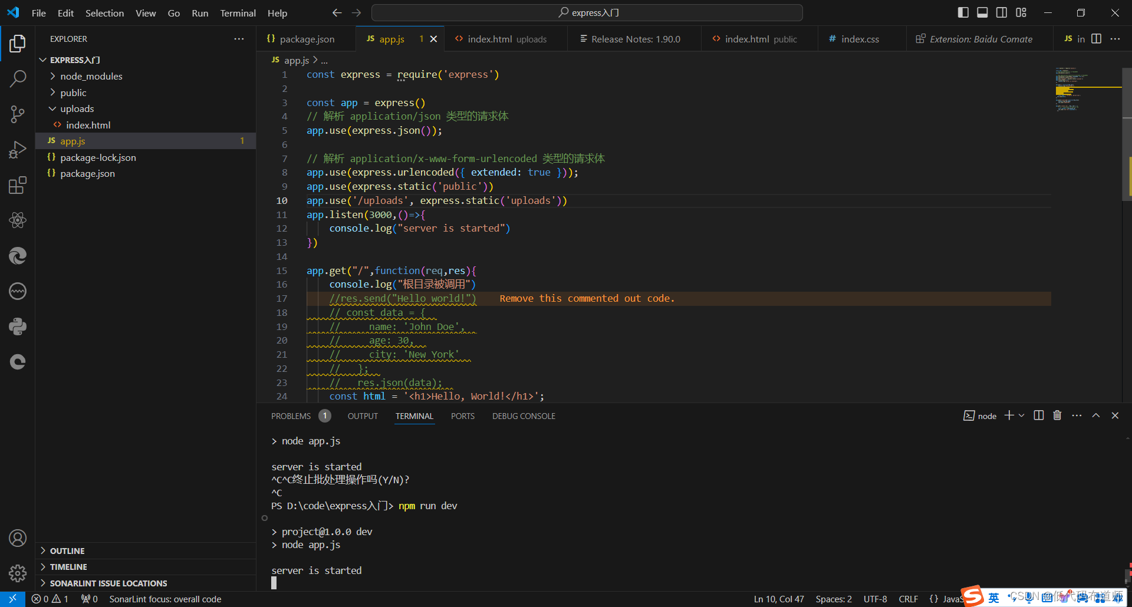This screenshot has height=607, width=1132.
Task: Open the Search view in activity bar
Action: tap(18, 79)
